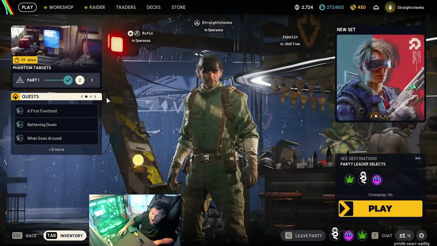Select the purple smiley avatar in destinations panel
437x246 pixels.
[377, 179]
